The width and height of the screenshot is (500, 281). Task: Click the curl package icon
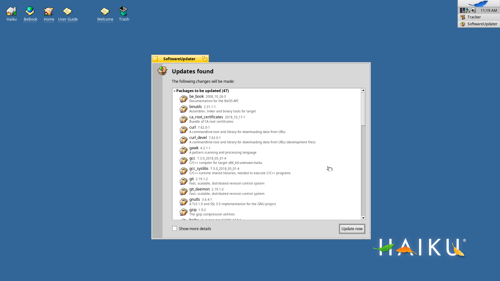coord(183,130)
